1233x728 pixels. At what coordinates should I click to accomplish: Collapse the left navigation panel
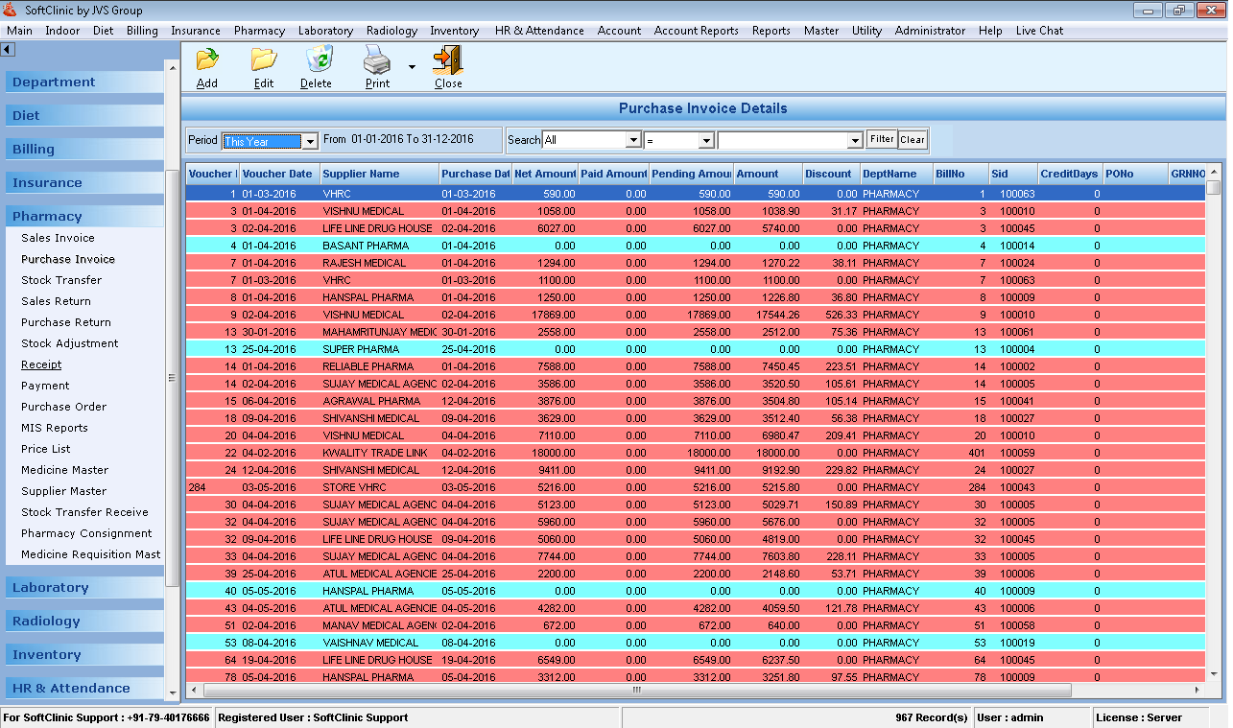(x=9, y=48)
